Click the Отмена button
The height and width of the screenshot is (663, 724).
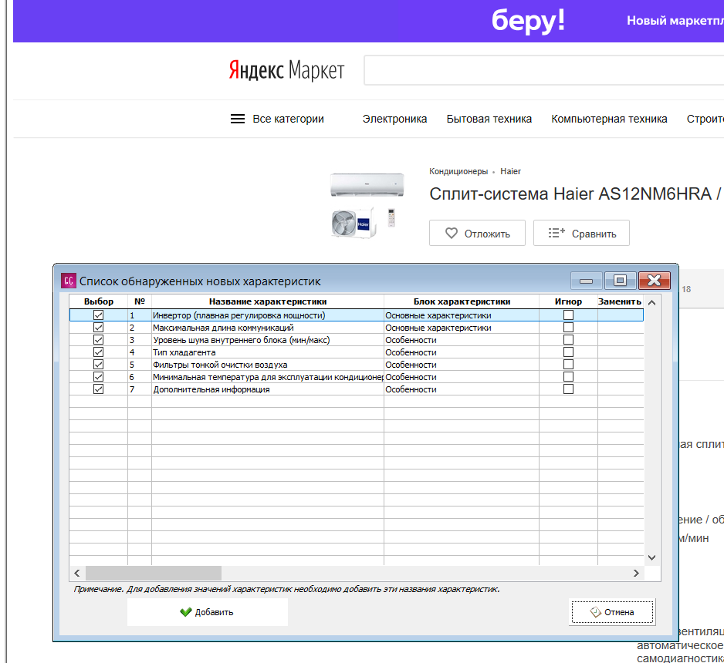click(x=612, y=612)
